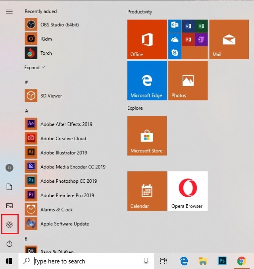Open OneNote from the tile group

point(201,39)
